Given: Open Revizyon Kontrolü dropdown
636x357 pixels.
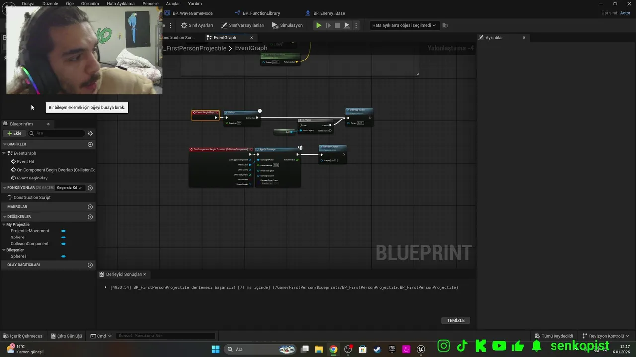Looking at the screenshot, I should pos(606,336).
